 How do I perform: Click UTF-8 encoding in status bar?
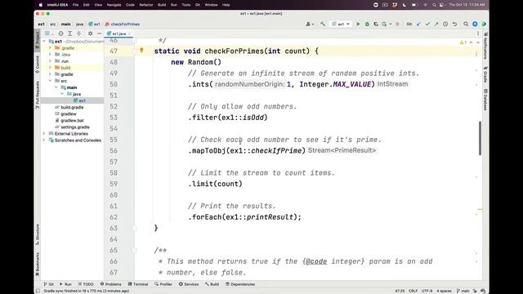[427, 291]
